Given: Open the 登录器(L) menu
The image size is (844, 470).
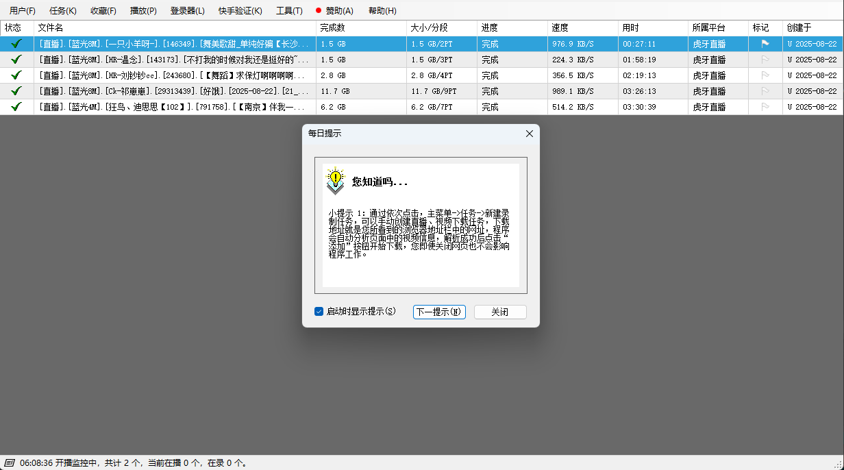Looking at the screenshot, I should coord(187,11).
